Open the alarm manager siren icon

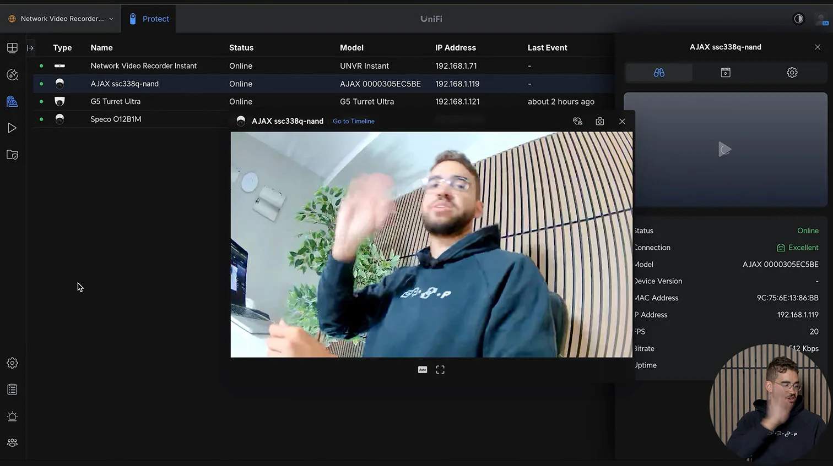coord(12,416)
